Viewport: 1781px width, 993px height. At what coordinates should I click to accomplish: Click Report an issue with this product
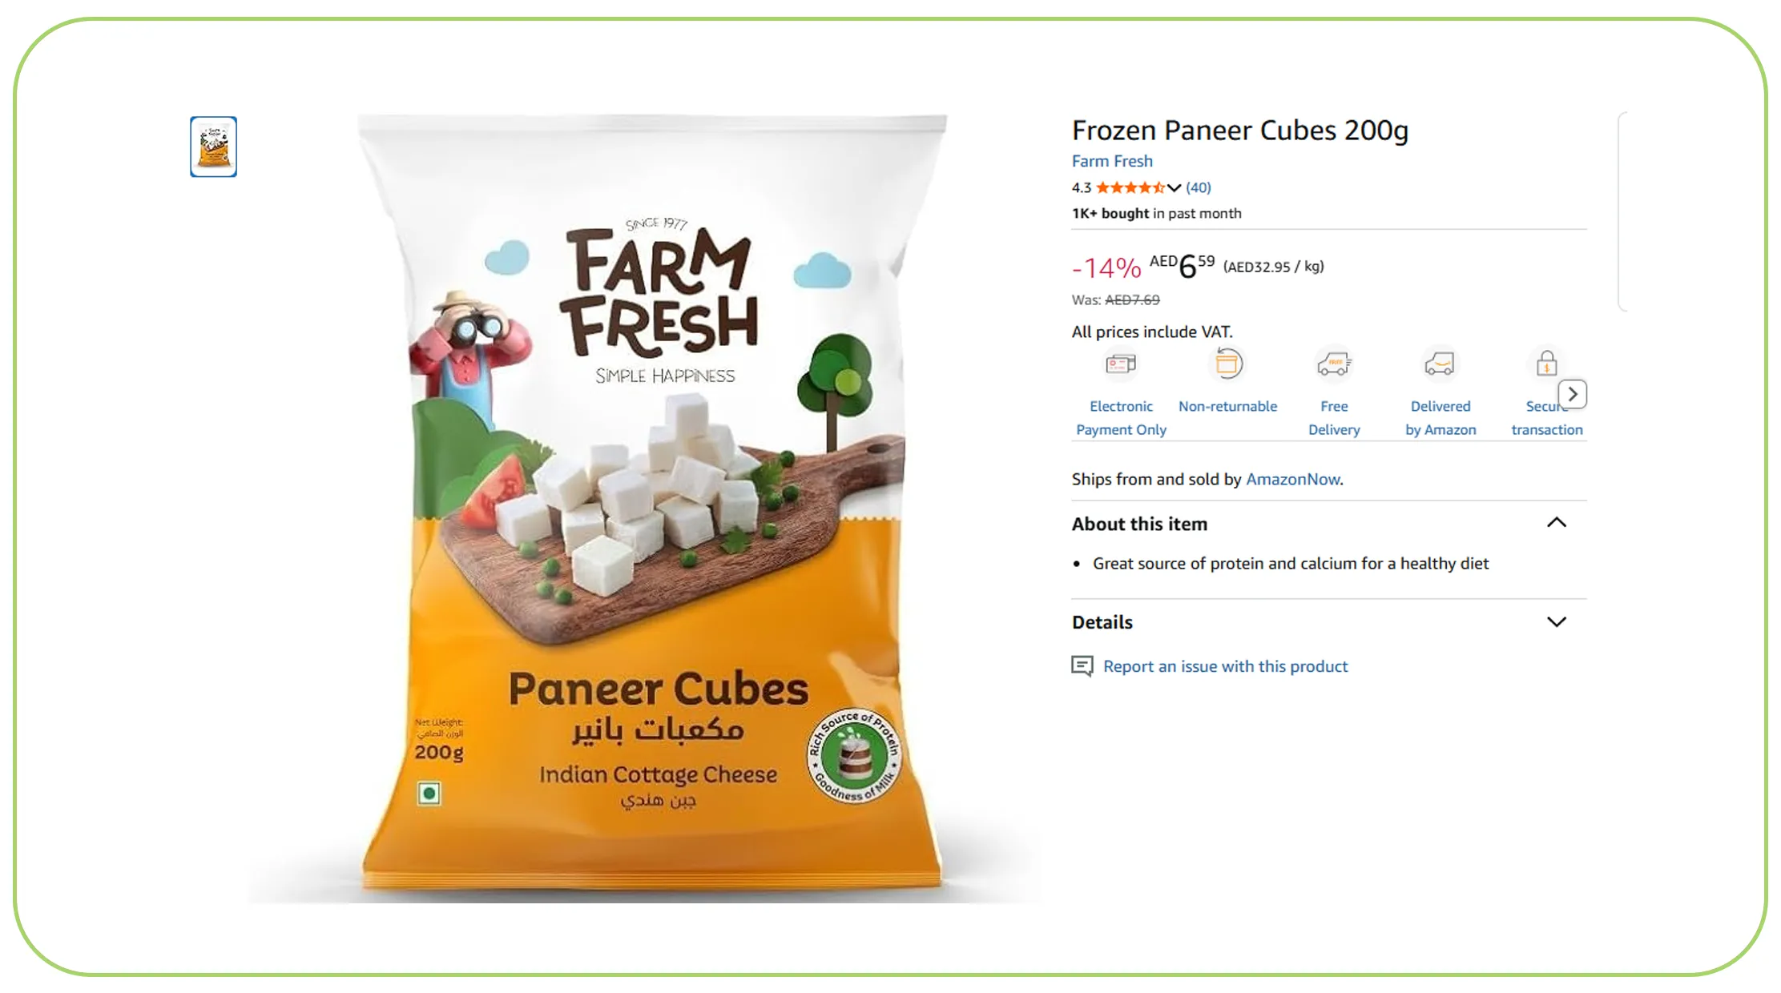coord(1225,666)
